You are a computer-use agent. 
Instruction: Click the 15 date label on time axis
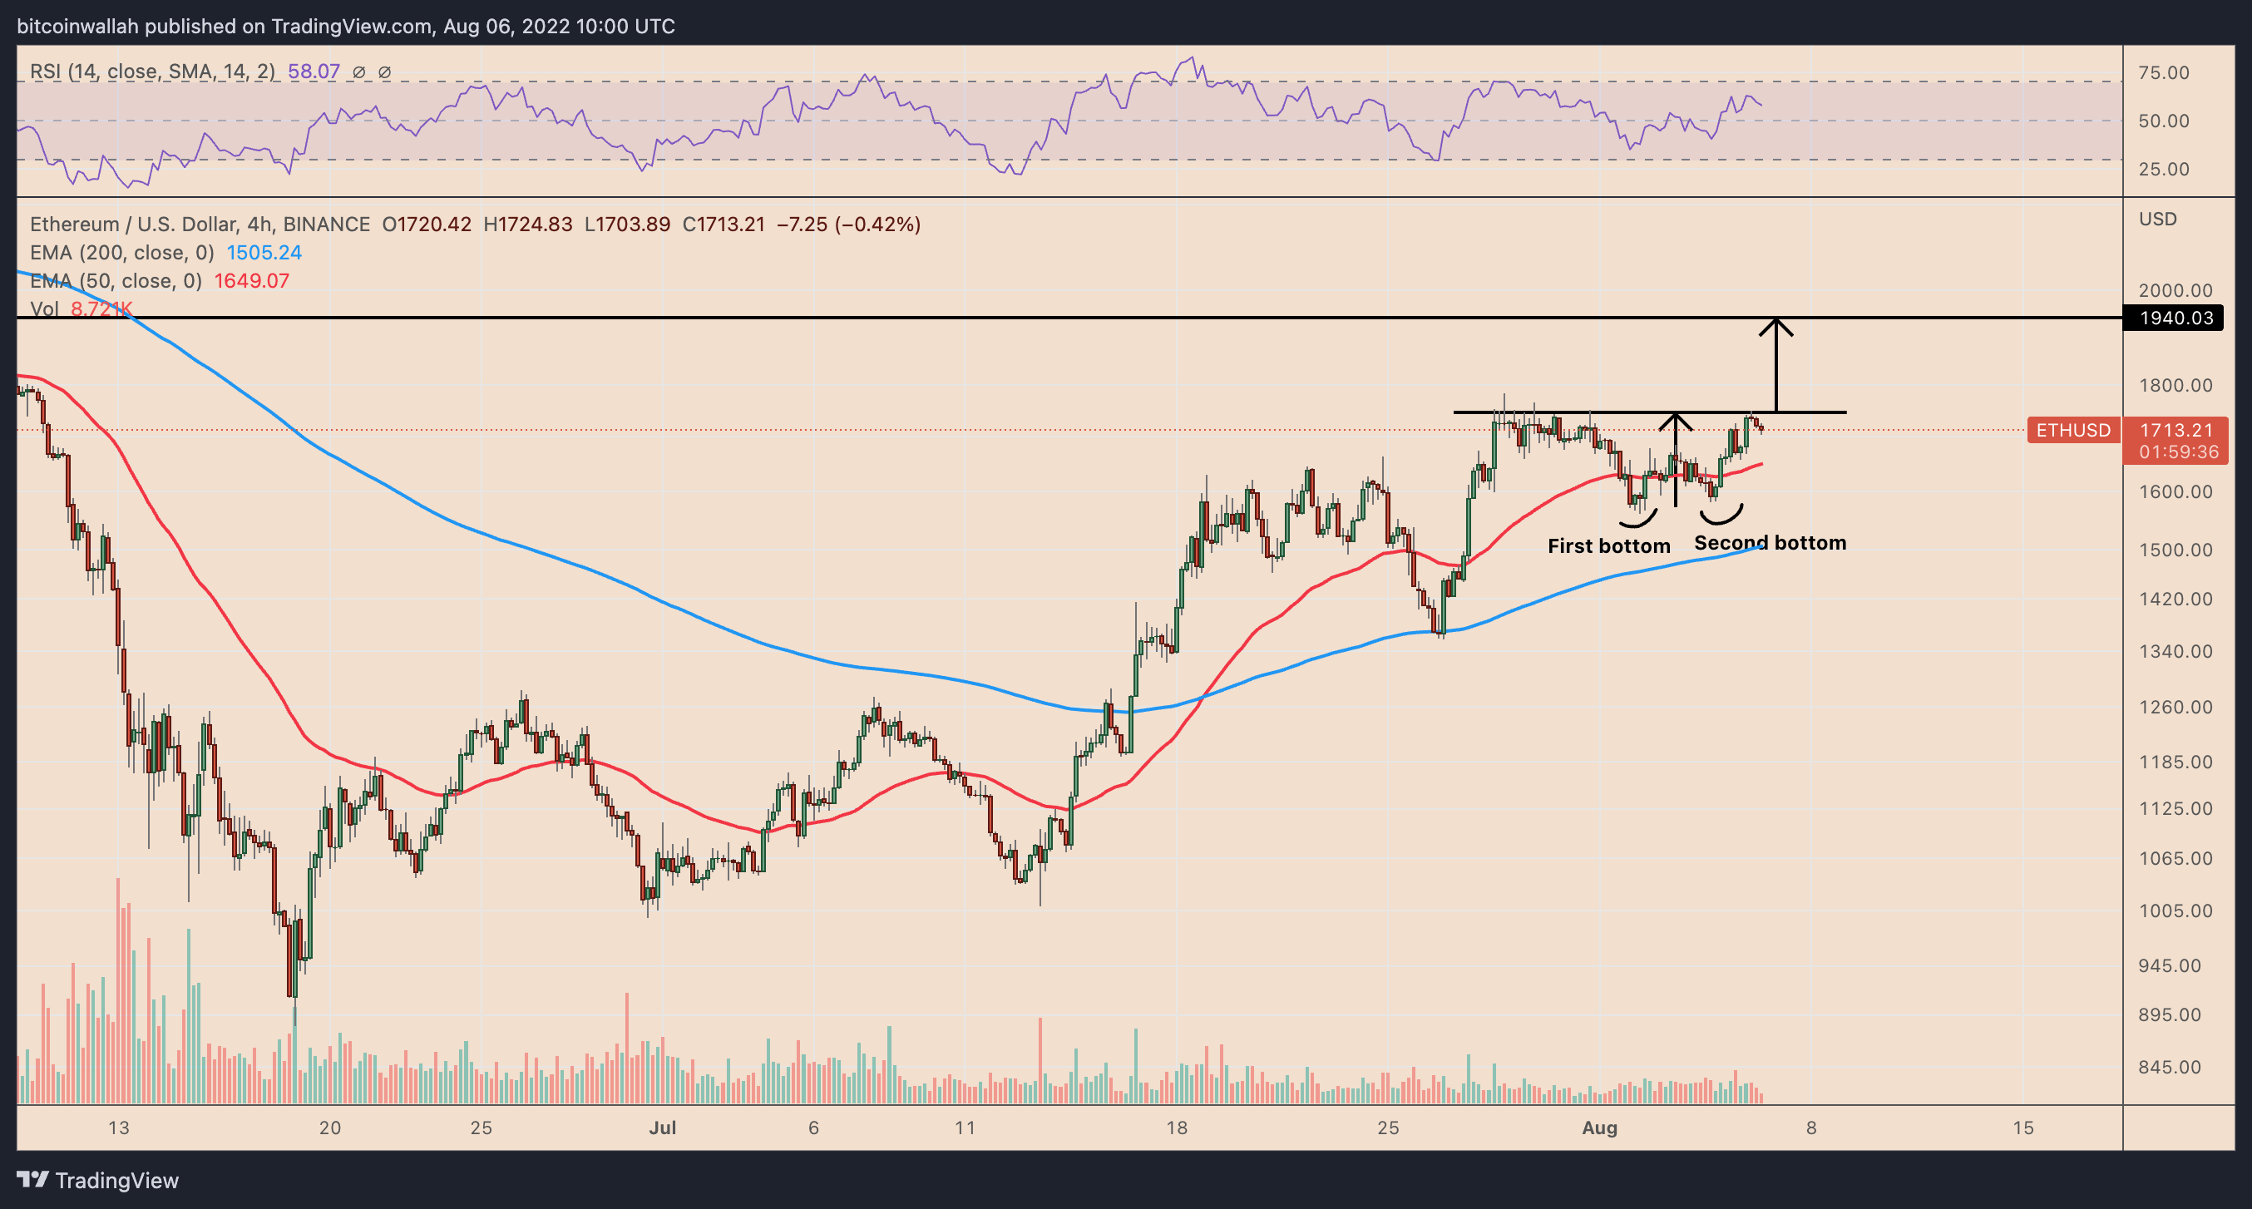2023,1128
